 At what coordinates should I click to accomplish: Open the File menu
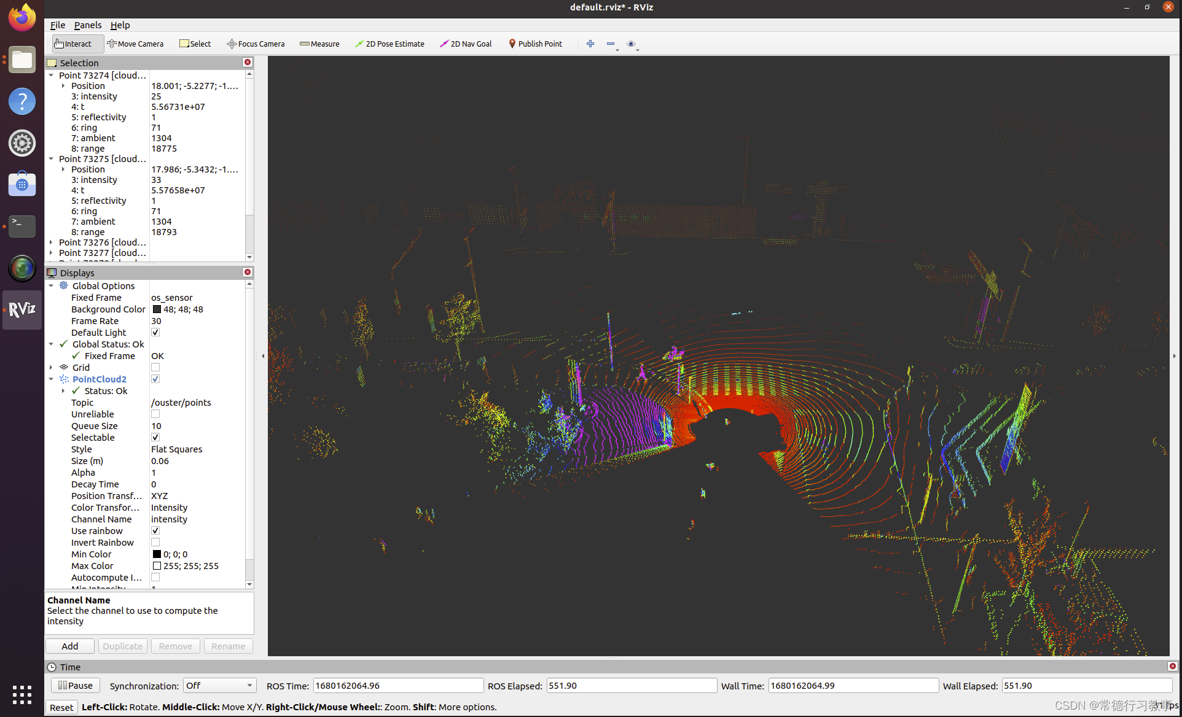(x=58, y=25)
